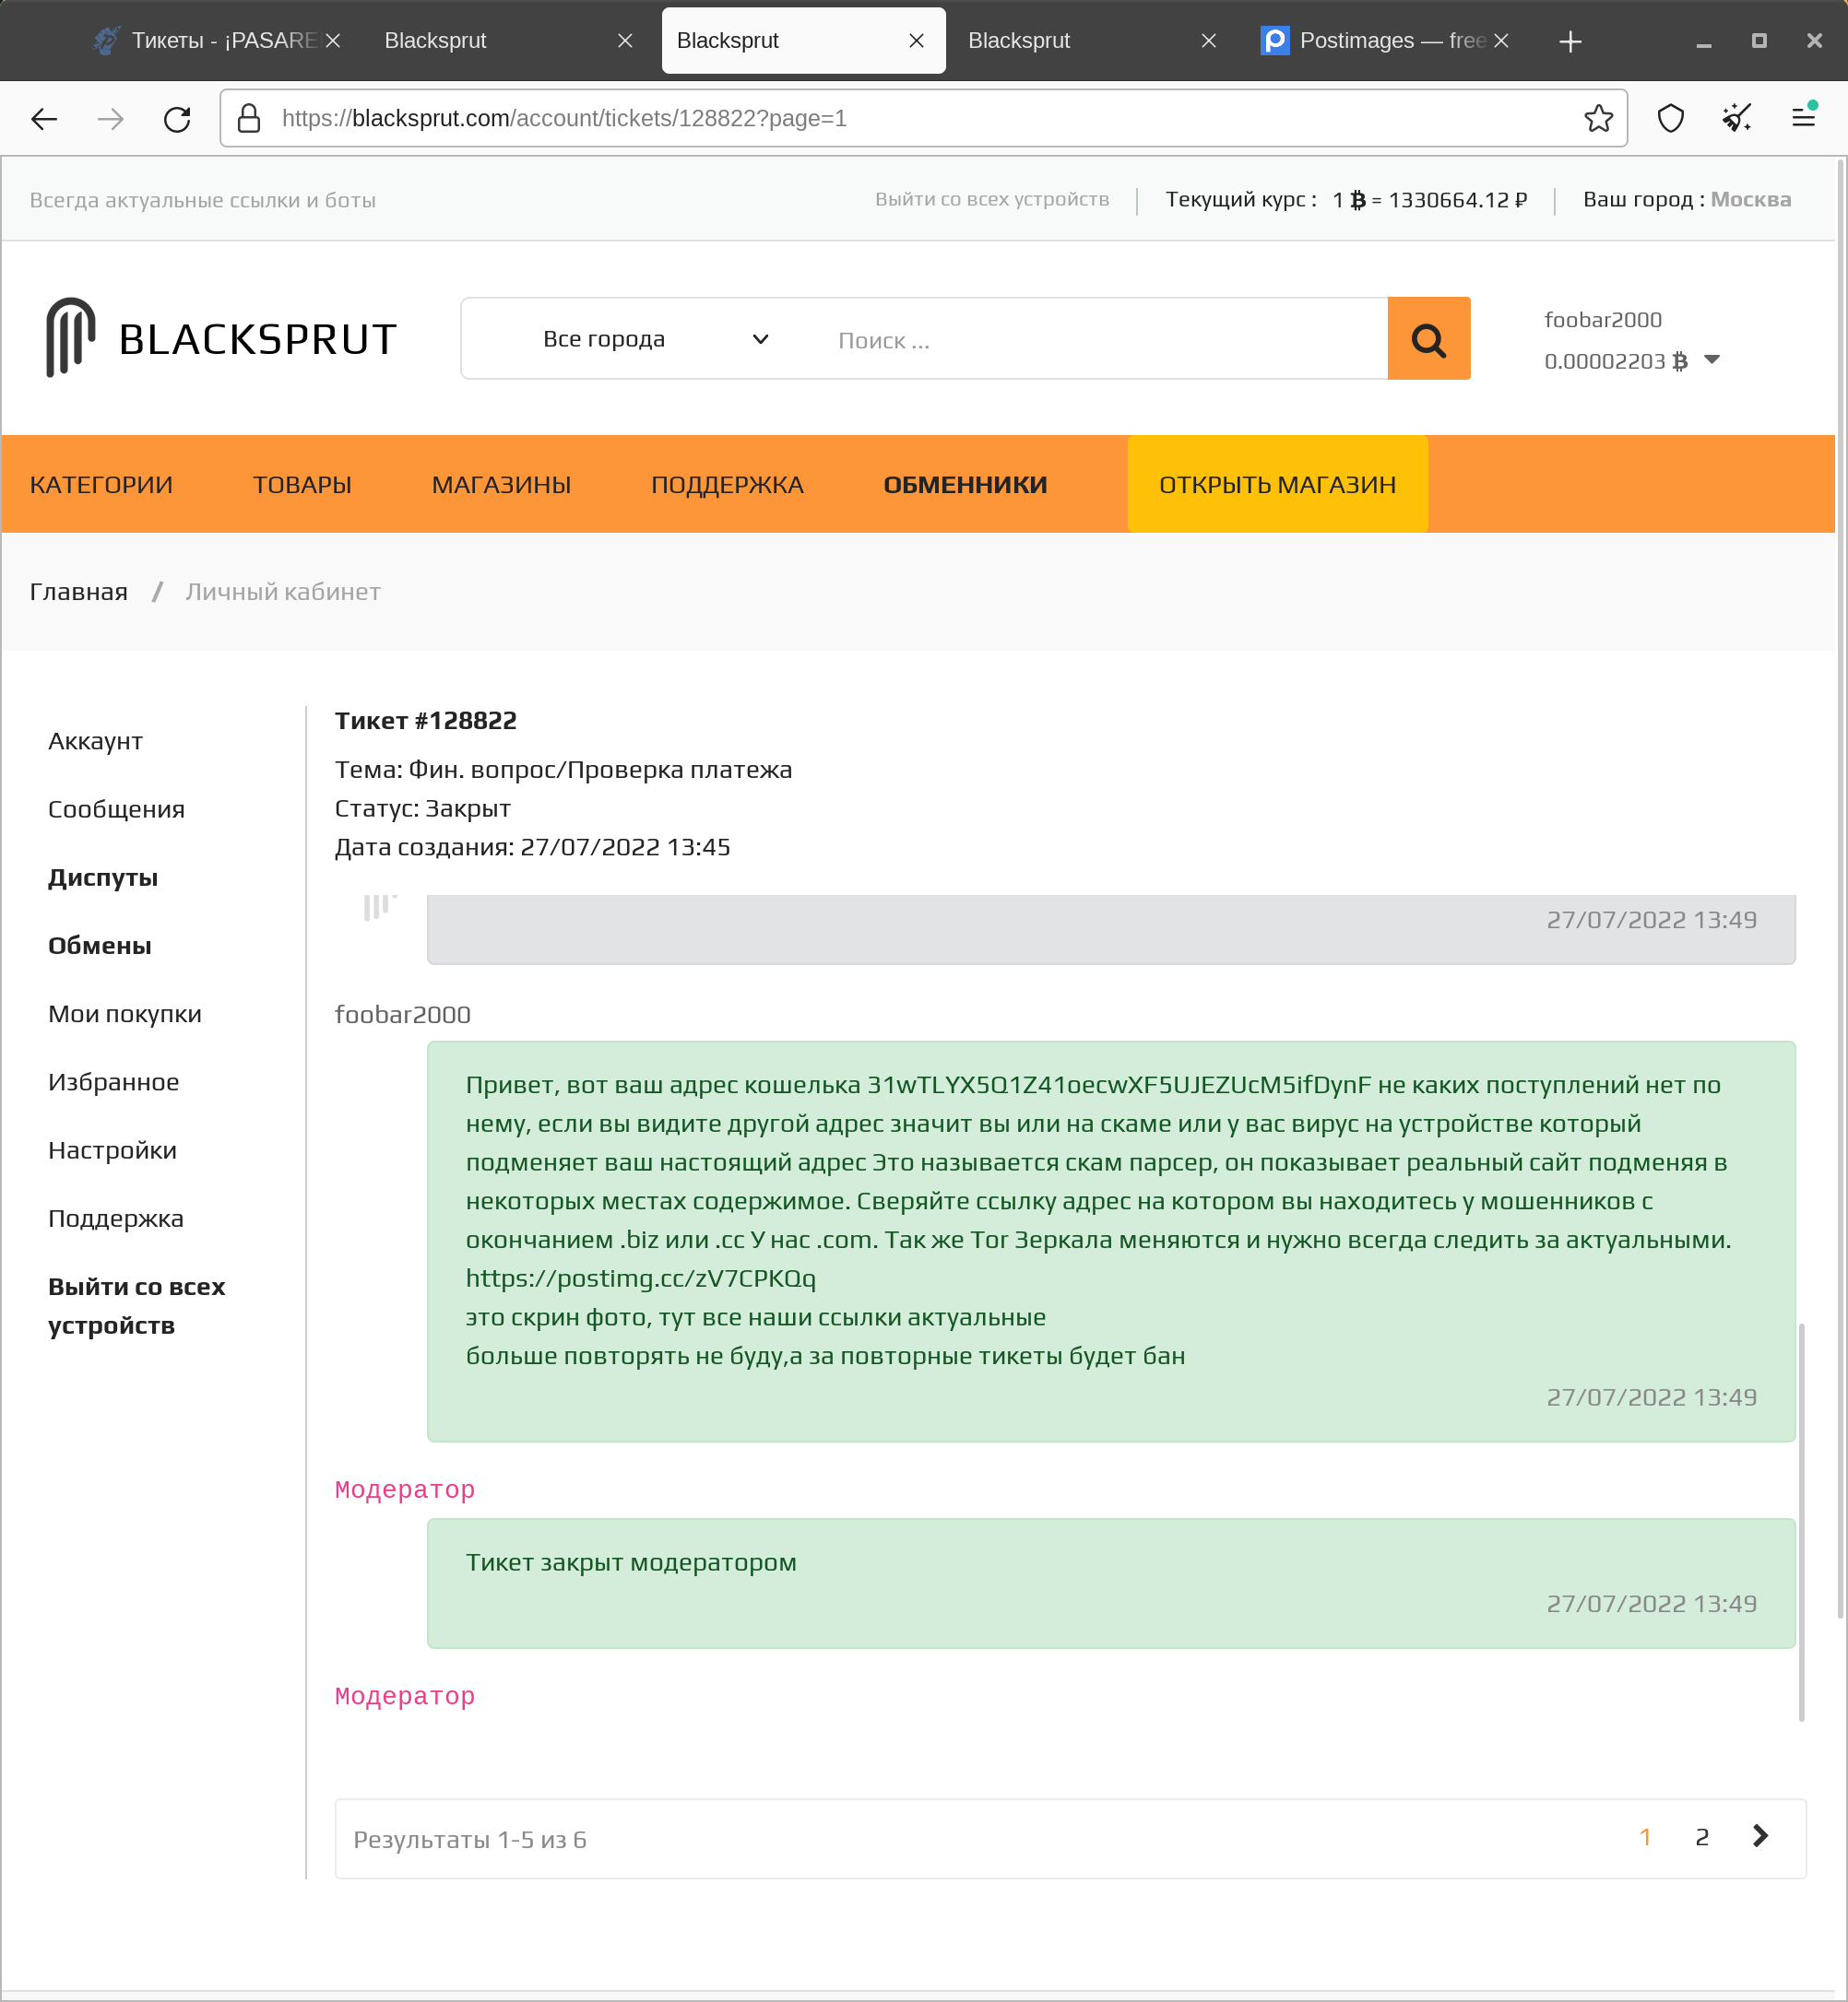
Task: Click the Тикет #128822 heading
Action: pos(425,721)
